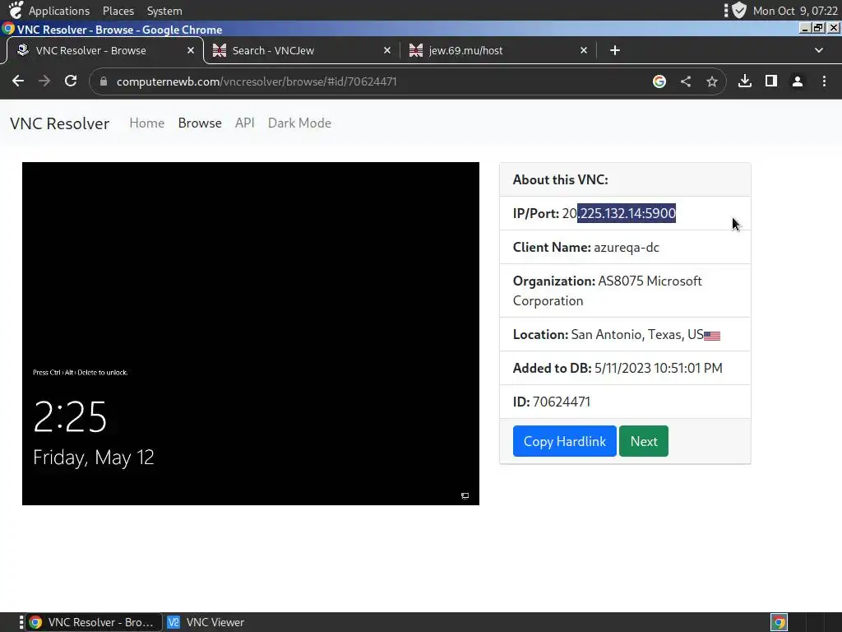Click the browser forward arrow
Screen dimensions: 842x632
click(x=44, y=81)
